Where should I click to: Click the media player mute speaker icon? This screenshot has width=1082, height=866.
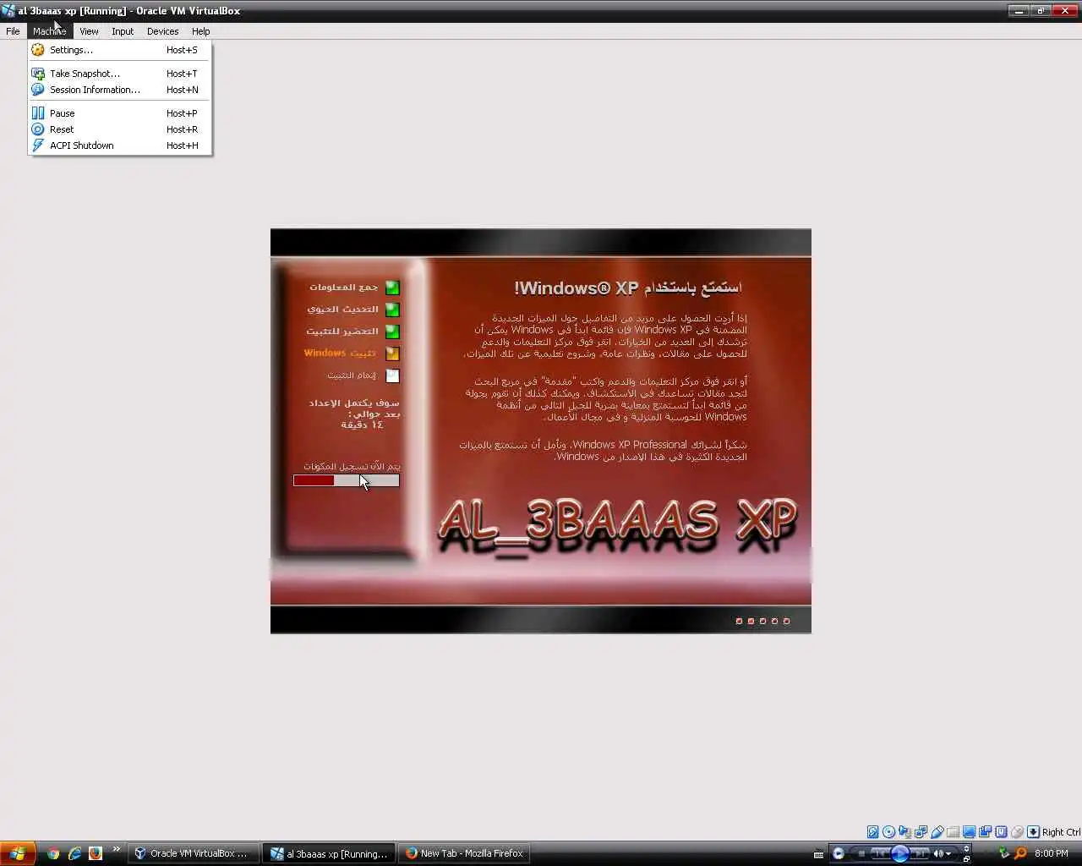(938, 853)
